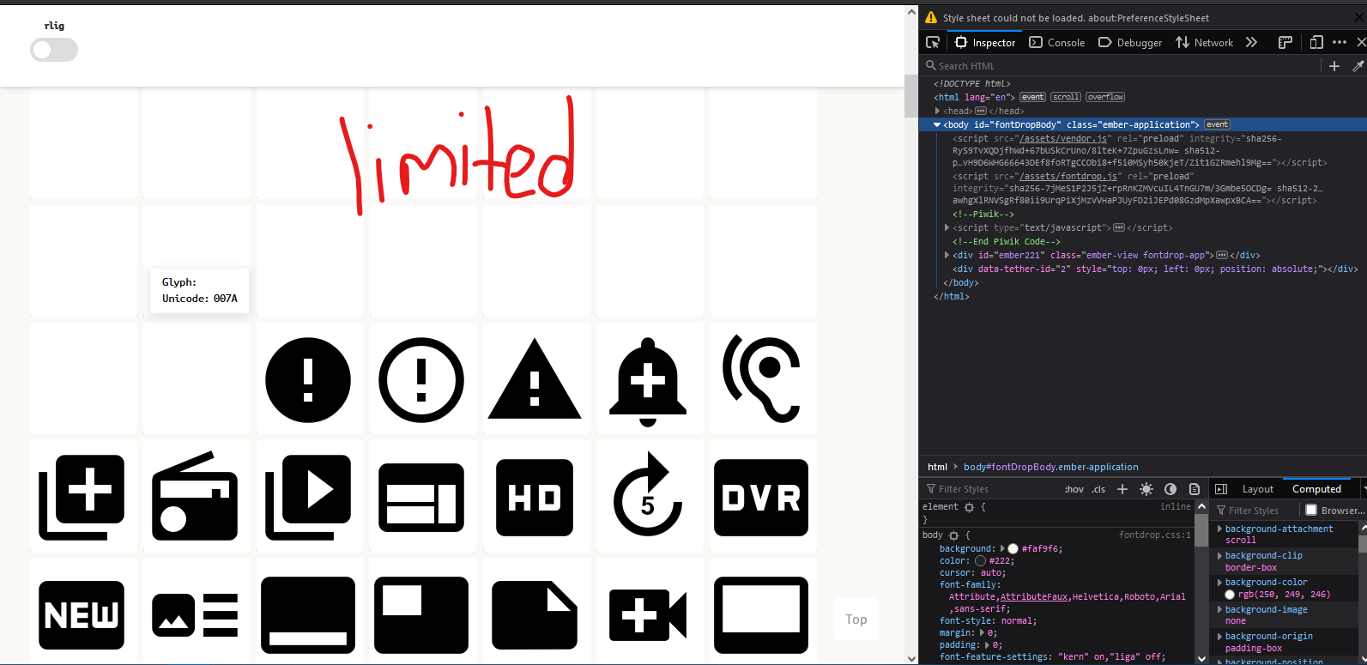Toggle light color scheme simulation
The width and height of the screenshot is (1367, 665).
(1146, 489)
